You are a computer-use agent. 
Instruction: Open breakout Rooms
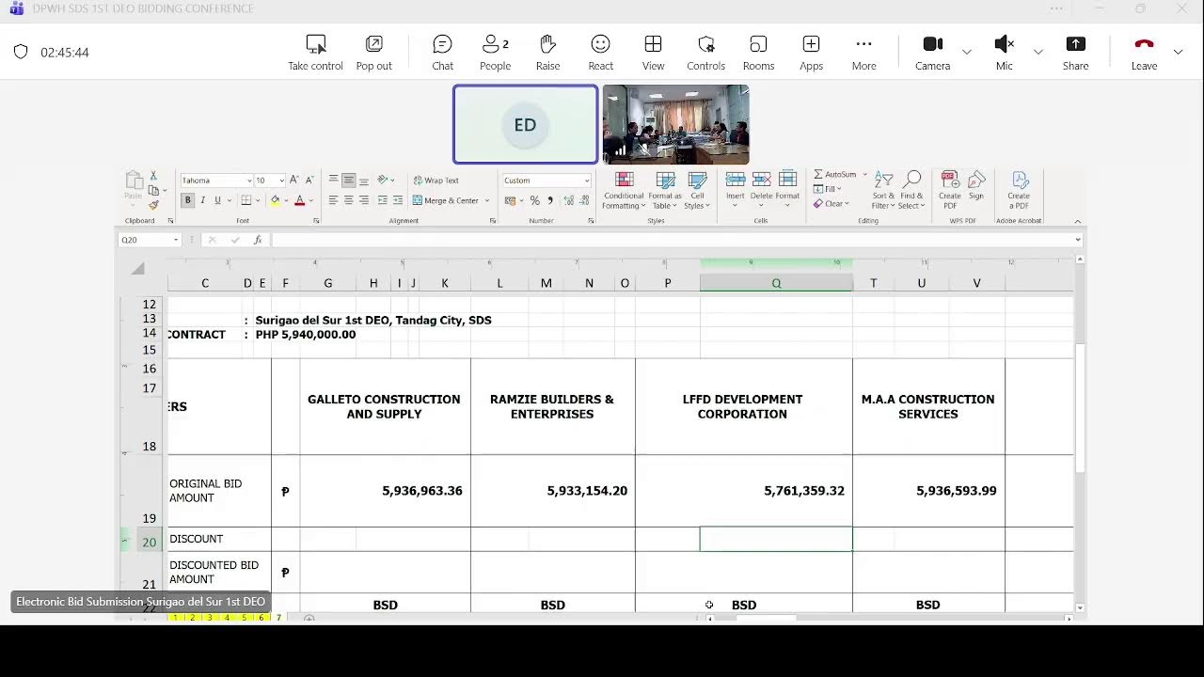[758, 53]
